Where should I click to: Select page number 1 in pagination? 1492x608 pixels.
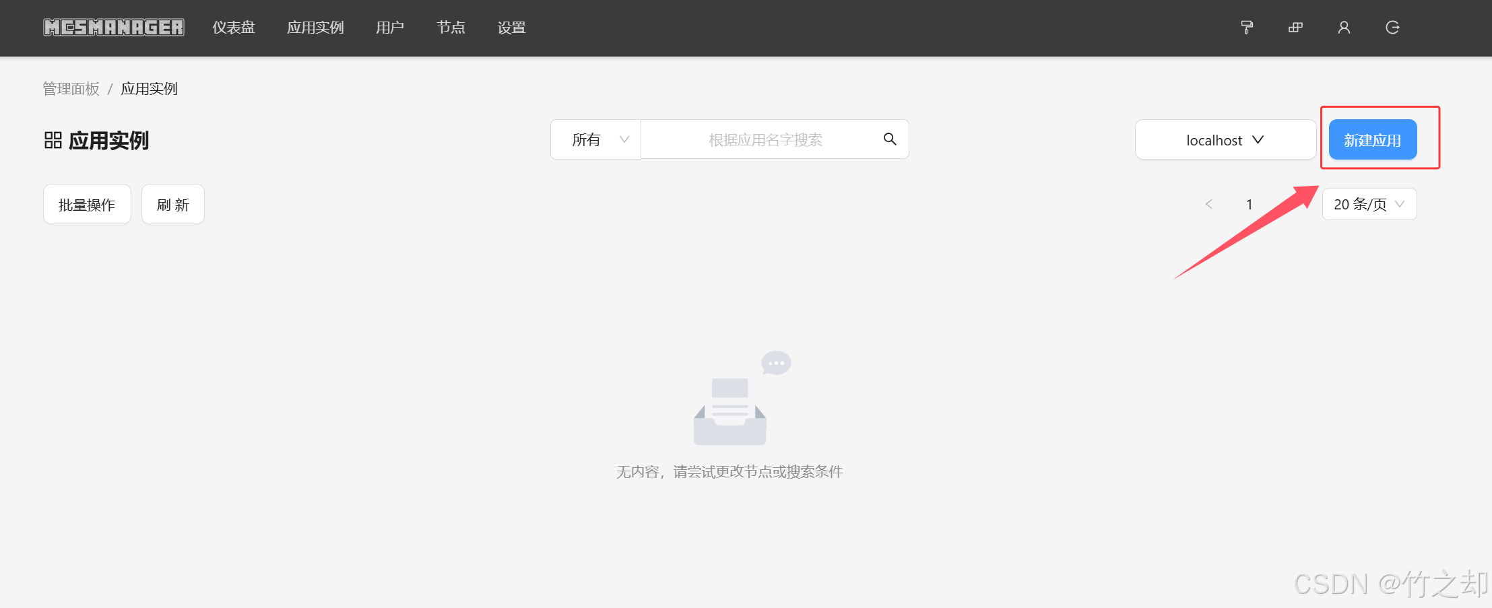tap(1250, 204)
